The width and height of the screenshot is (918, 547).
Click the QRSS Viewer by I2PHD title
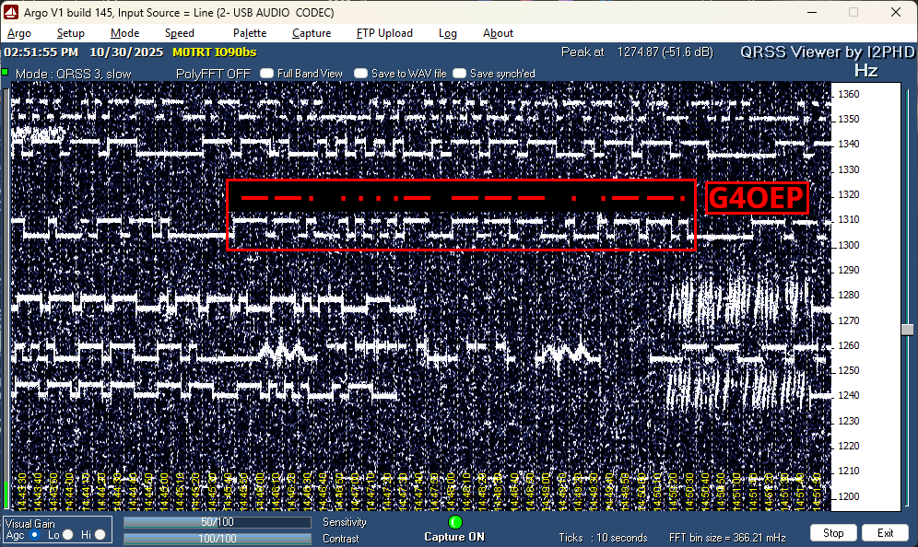tap(828, 52)
